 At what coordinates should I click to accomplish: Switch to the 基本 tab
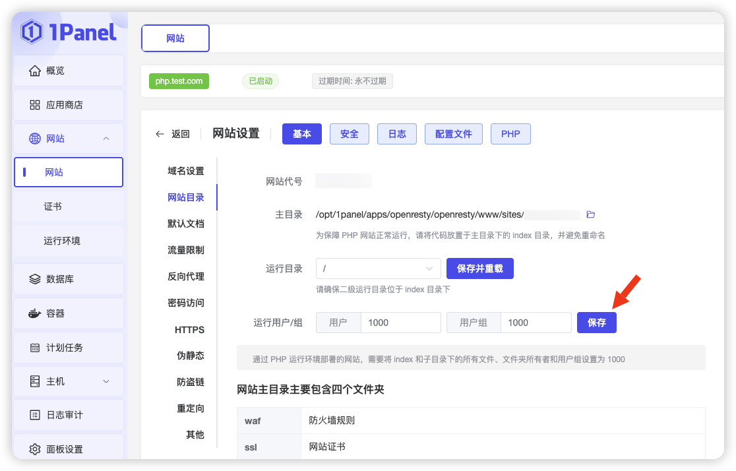point(302,134)
